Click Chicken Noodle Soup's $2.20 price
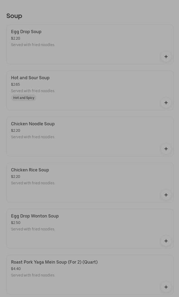Screen dimensions: 179x297 [15, 130]
